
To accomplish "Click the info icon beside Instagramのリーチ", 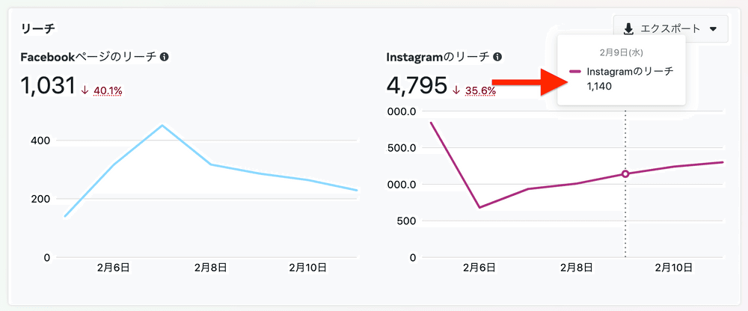I will (x=497, y=57).
